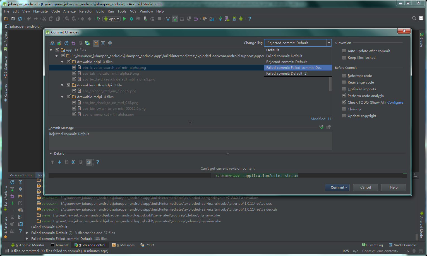
Task: Click the Help button in dialog
Action: click(394, 187)
